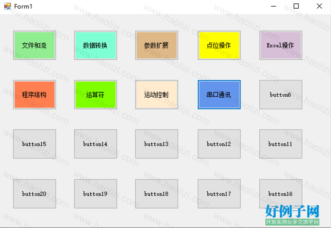Close the Form1 window
331x228 pixels.
pyautogui.click(x=319, y=6)
